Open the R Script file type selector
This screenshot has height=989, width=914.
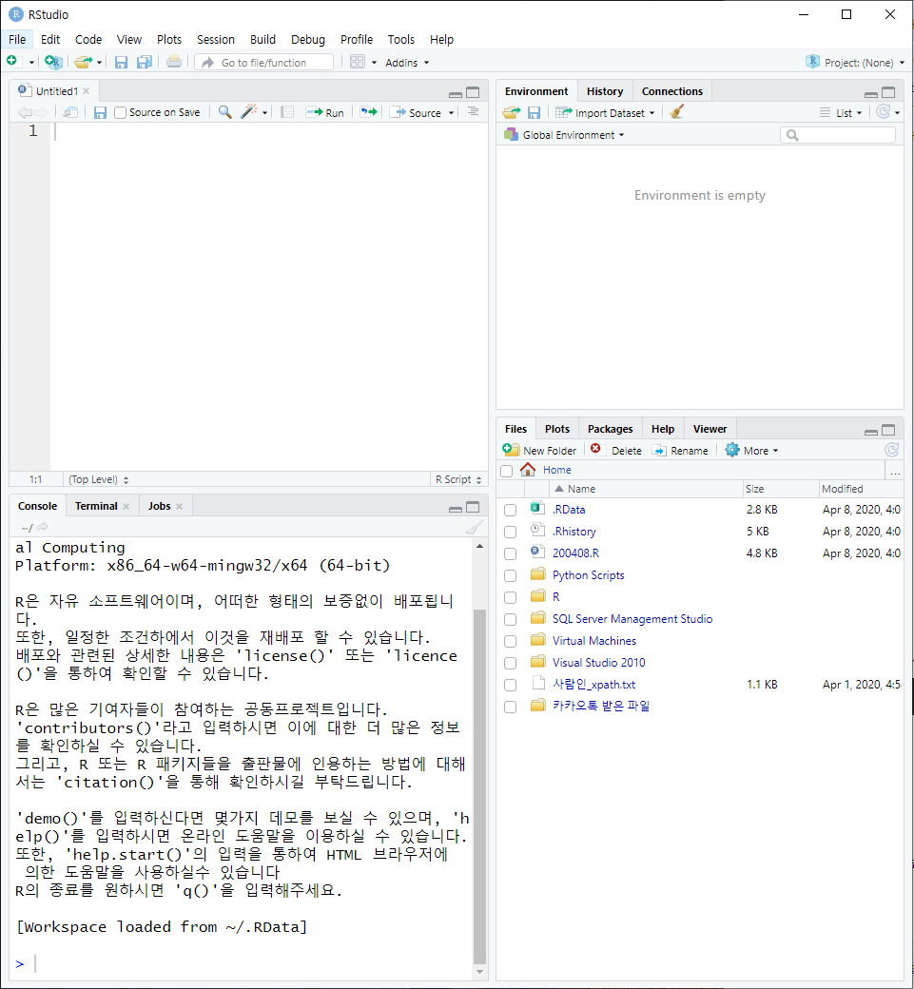click(x=458, y=479)
